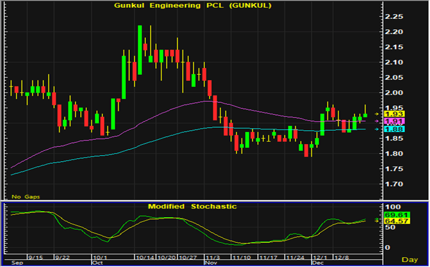This screenshot has height=267, width=430.
Task: Click the Gunkul Engineering PCL chart title
Action: point(193,6)
